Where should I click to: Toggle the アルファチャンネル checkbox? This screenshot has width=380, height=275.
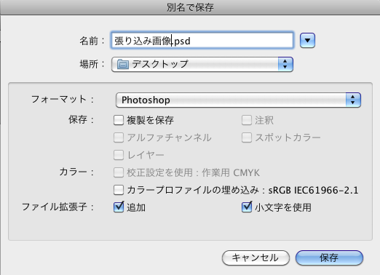pyautogui.click(x=119, y=137)
